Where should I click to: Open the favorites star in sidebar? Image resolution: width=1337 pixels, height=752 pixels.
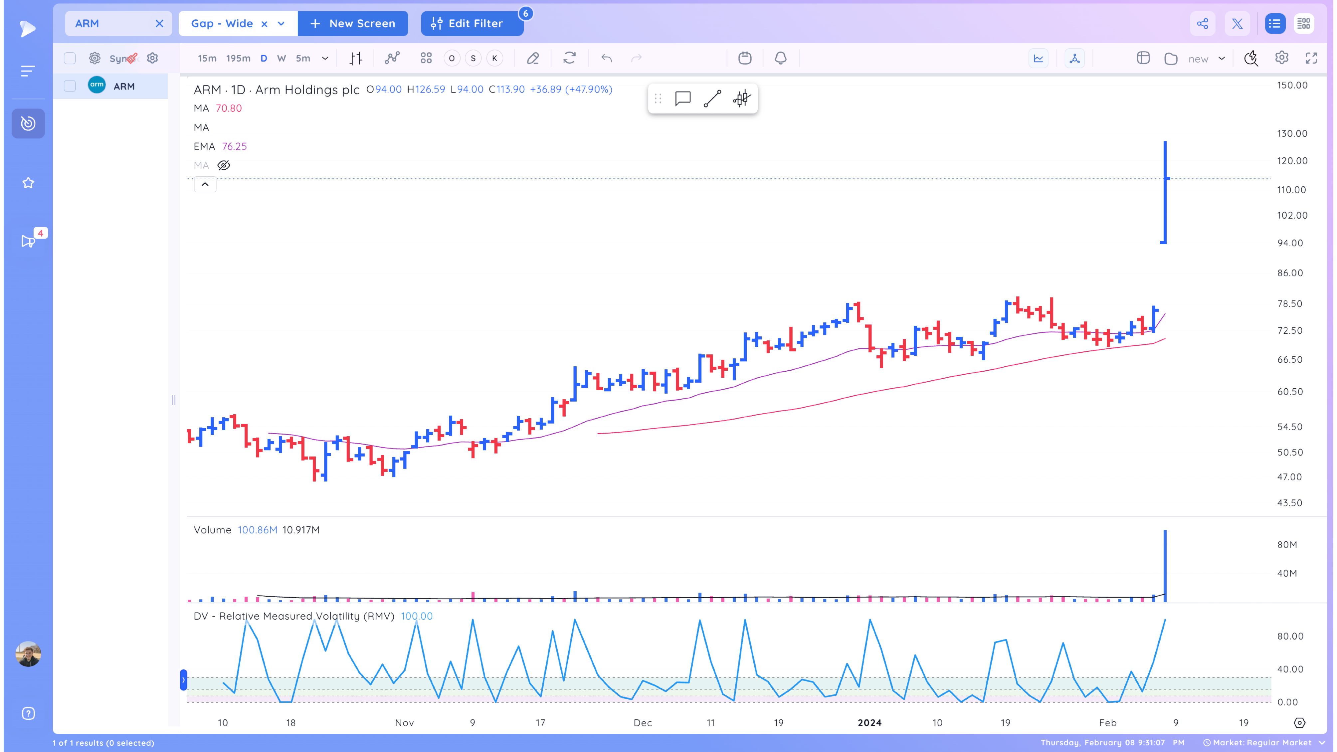pyautogui.click(x=28, y=183)
